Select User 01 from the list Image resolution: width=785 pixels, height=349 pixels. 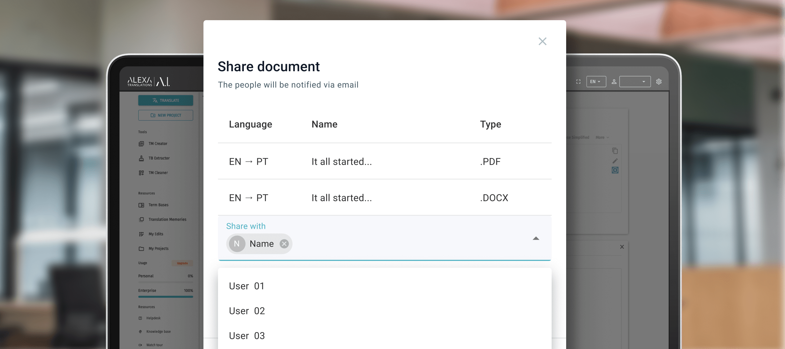click(384, 286)
